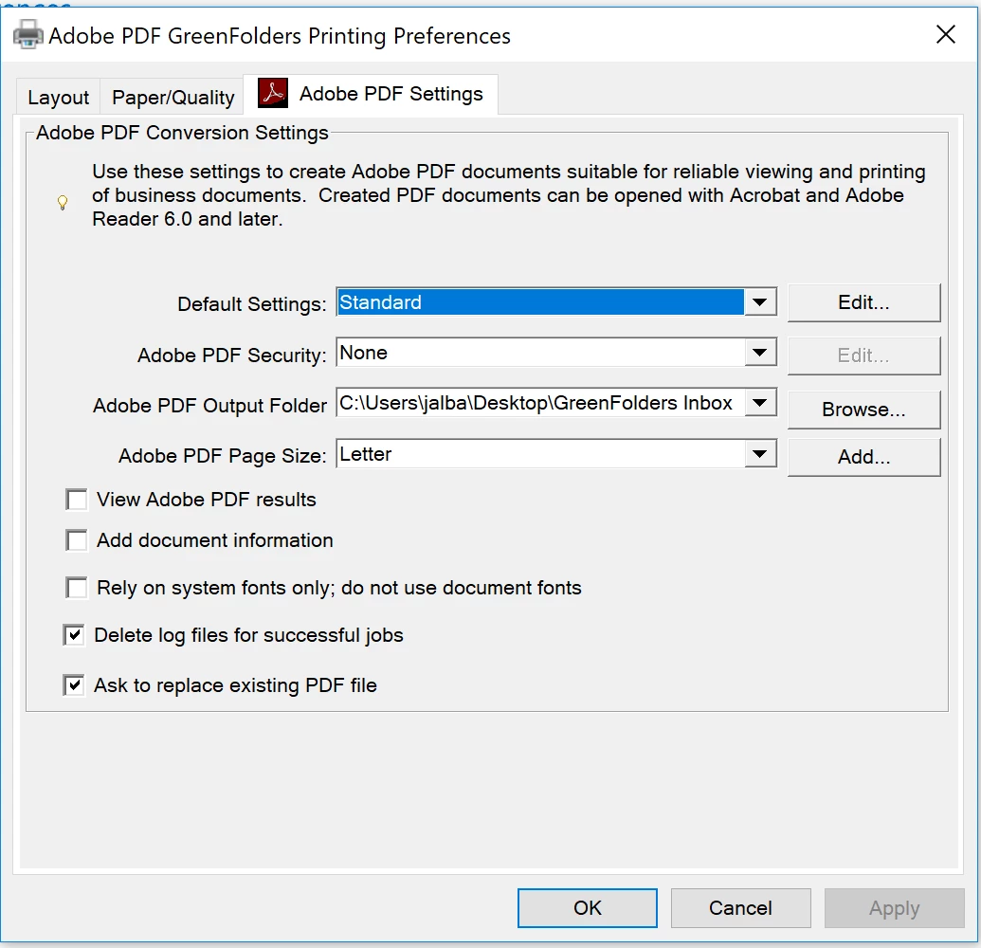This screenshot has height=948, width=981.
Task: Open the Adobe PDF Page Size dropdown arrow
Action: (760, 454)
